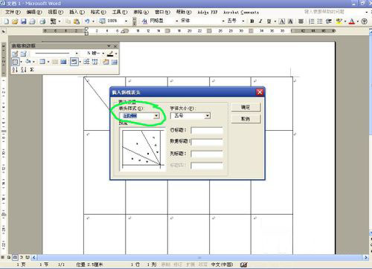Expand the zoom percentage dropdown
The height and width of the screenshot is (269, 372).
[126, 22]
